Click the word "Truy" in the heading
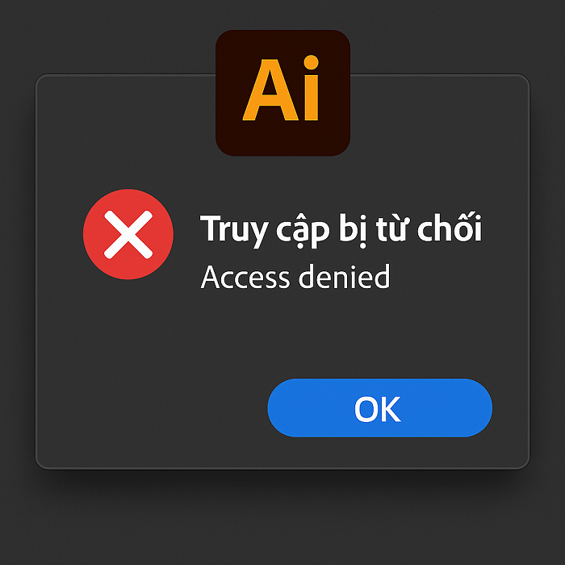Screen dimensions: 565x565 click(x=234, y=230)
